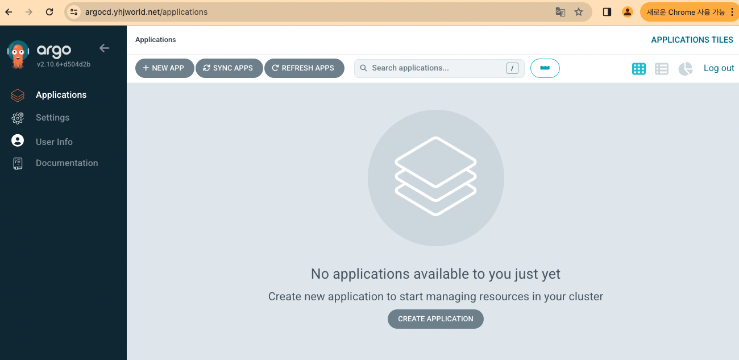Image resolution: width=739 pixels, height=360 pixels.
Task: Click the 'No applications available to you' message
Action: click(x=435, y=274)
